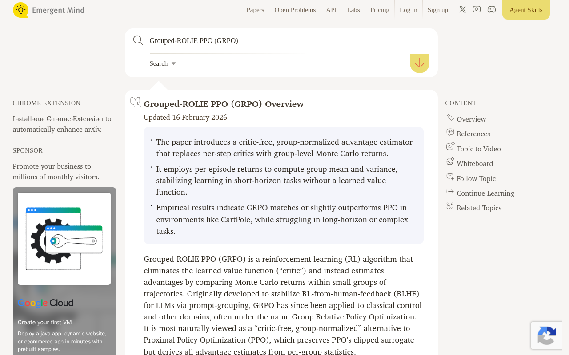Jump to Related Topics section
The image size is (569, 355).
pos(479,208)
